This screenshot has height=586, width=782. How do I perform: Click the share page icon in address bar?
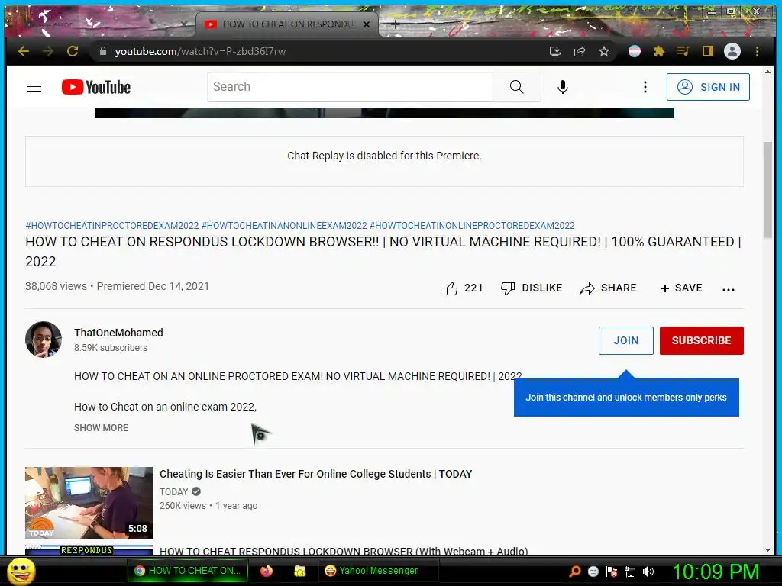tap(580, 51)
